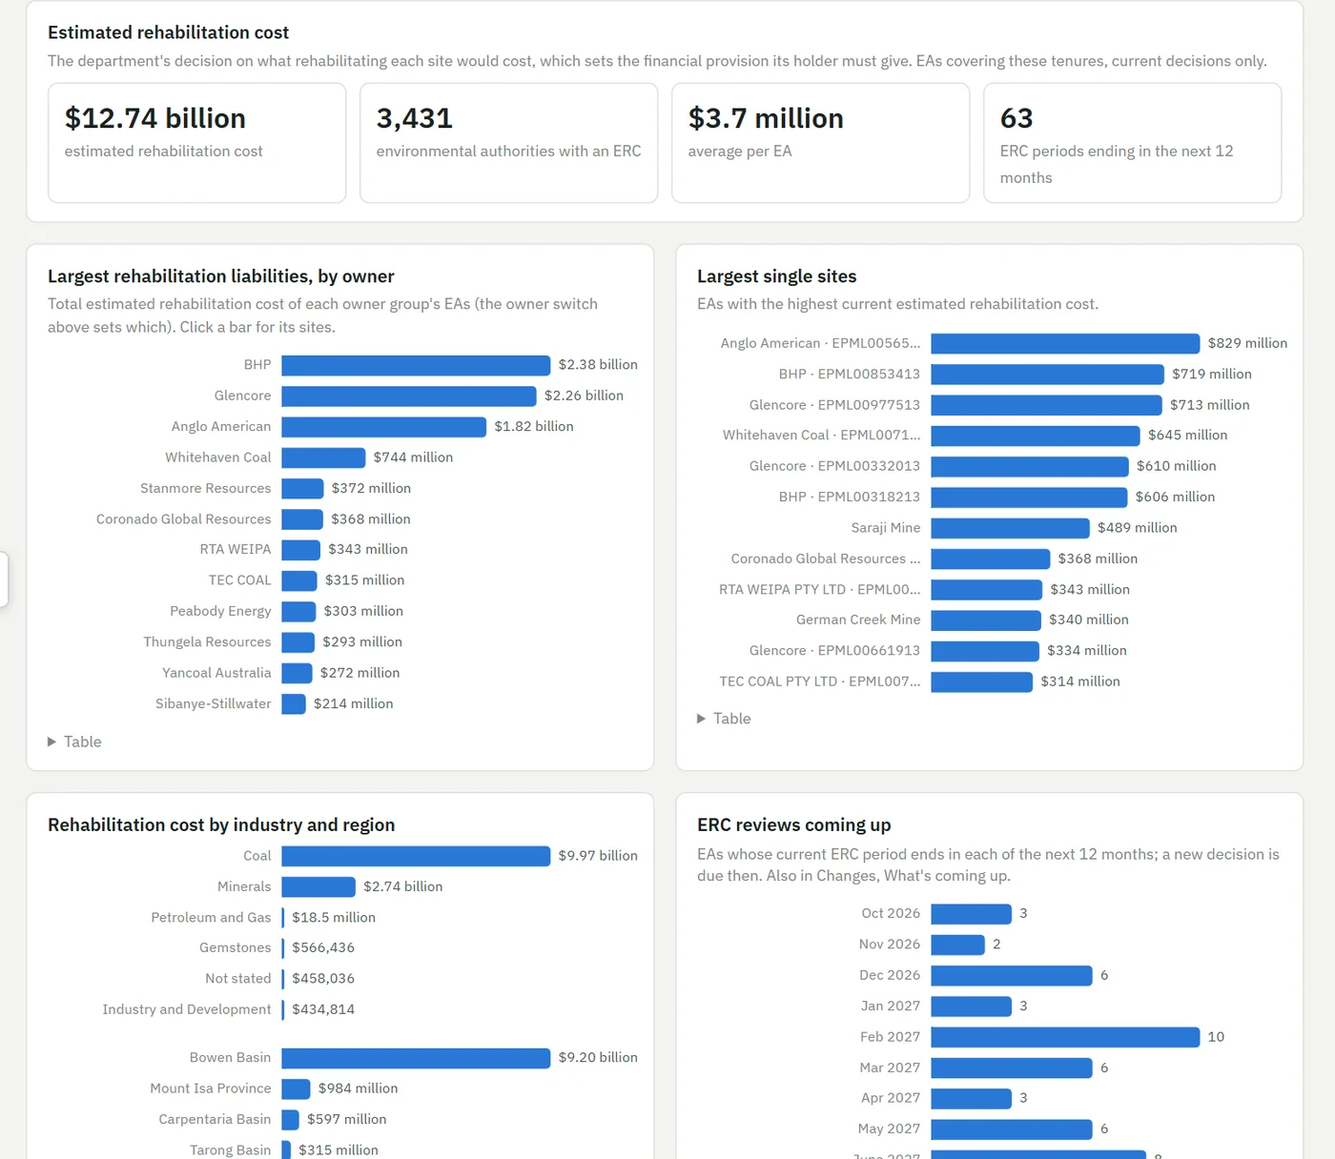
Task: Click the "Petroleum and Gas" label
Action: pyautogui.click(x=211, y=917)
